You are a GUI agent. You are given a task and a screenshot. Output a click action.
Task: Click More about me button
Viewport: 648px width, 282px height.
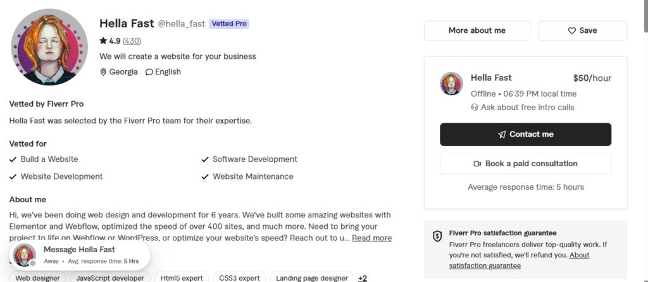coord(477,30)
